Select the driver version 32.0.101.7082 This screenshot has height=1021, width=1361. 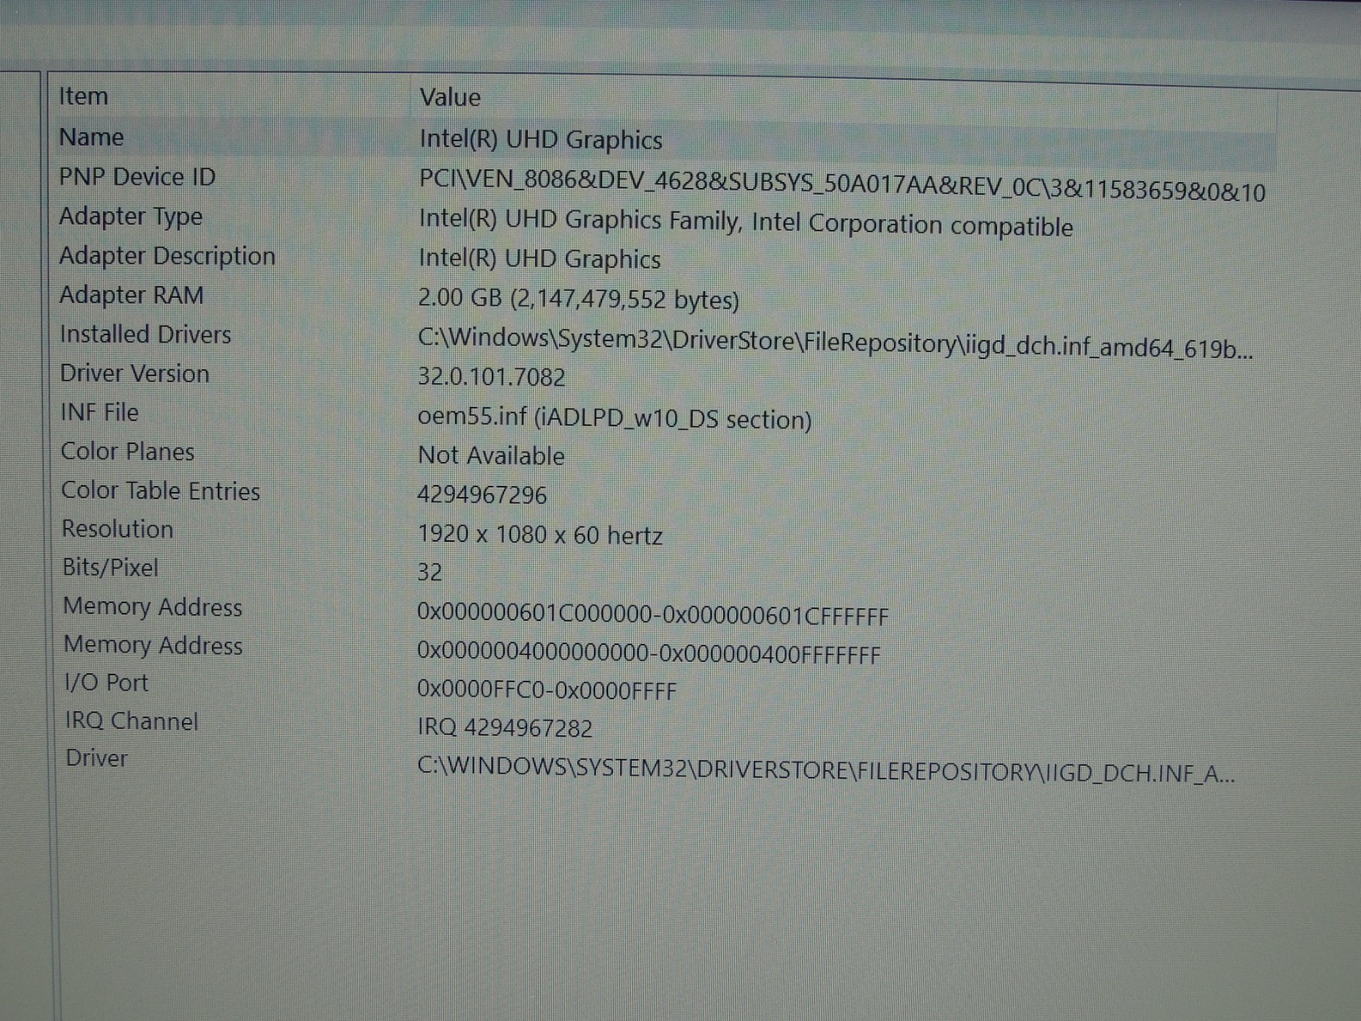click(x=492, y=376)
